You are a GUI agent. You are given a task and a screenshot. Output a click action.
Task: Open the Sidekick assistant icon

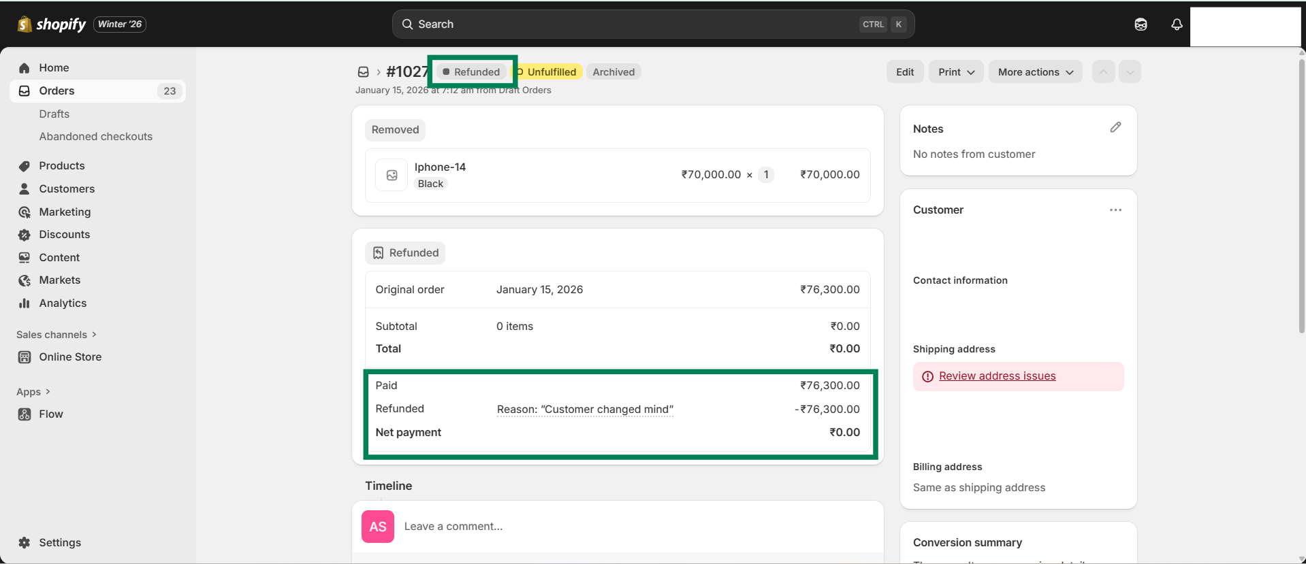pos(1141,24)
